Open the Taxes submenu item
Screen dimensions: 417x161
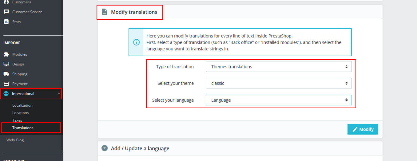[17, 120]
